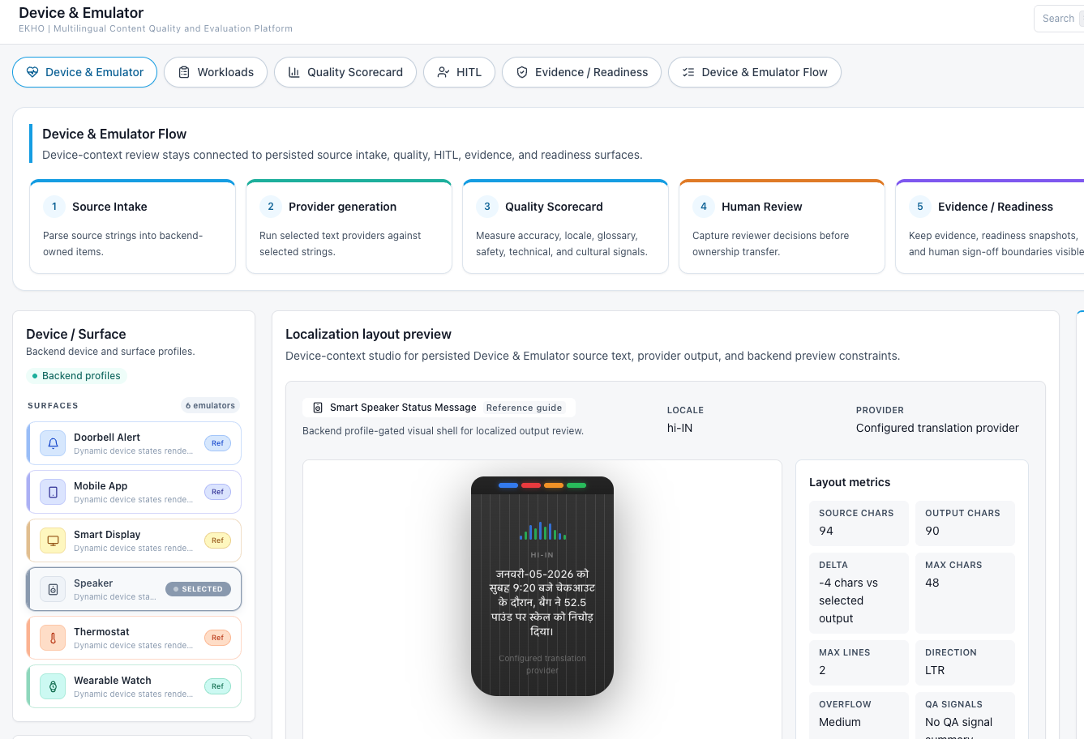
Task: Click step 3 number badge Quality Scorecard
Action: (x=487, y=207)
